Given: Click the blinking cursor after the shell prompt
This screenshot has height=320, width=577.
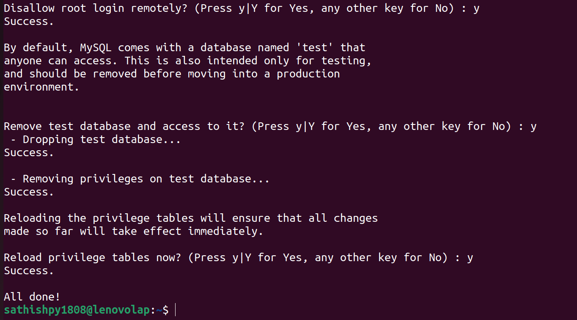Looking at the screenshot, I should [x=175, y=310].
